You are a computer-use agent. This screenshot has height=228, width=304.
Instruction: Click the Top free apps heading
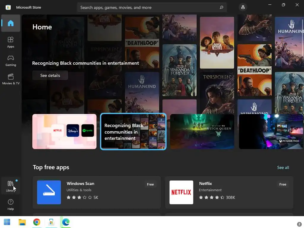click(x=51, y=167)
